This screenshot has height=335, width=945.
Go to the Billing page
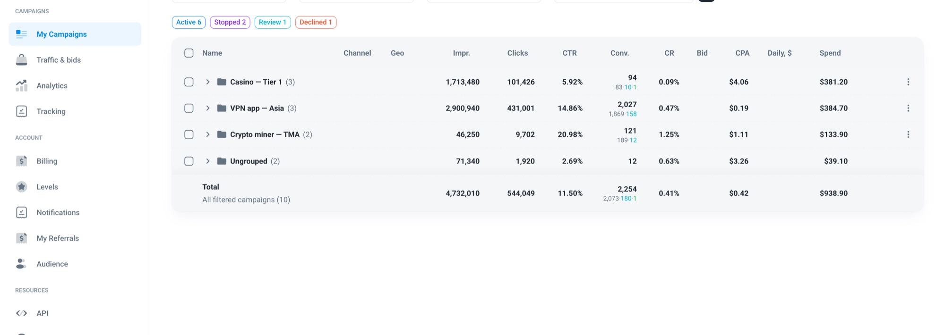click(75, 161)
